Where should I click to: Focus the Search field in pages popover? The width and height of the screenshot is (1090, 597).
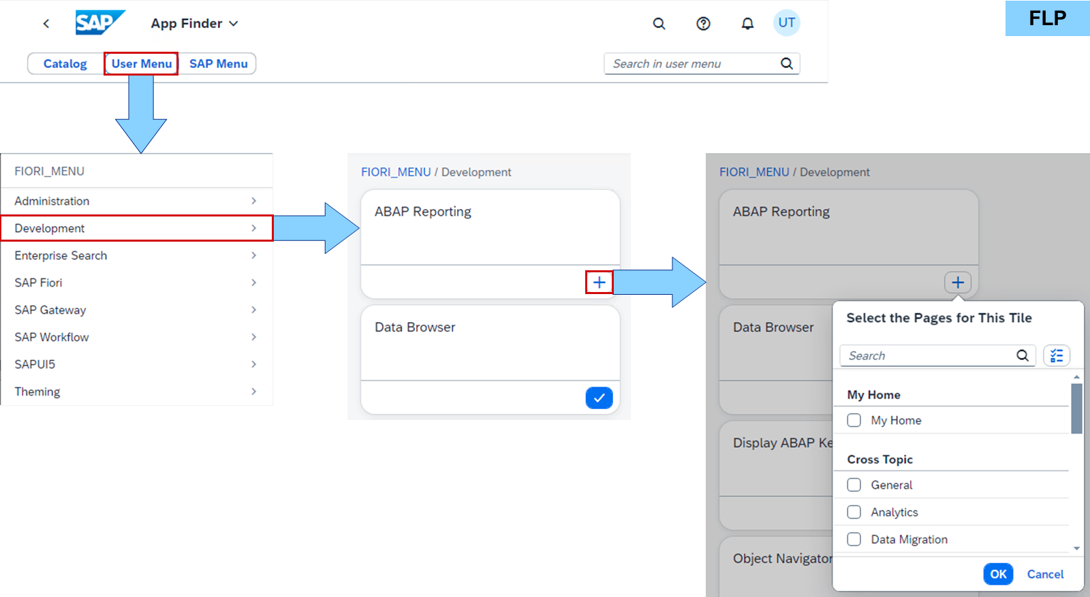[x=937, y=355]
